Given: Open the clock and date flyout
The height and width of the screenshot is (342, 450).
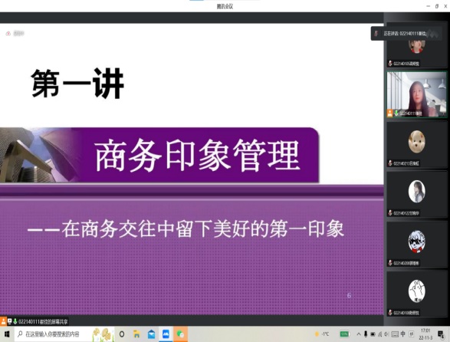Looking at the screenshot, I should (x=425, y=334).
